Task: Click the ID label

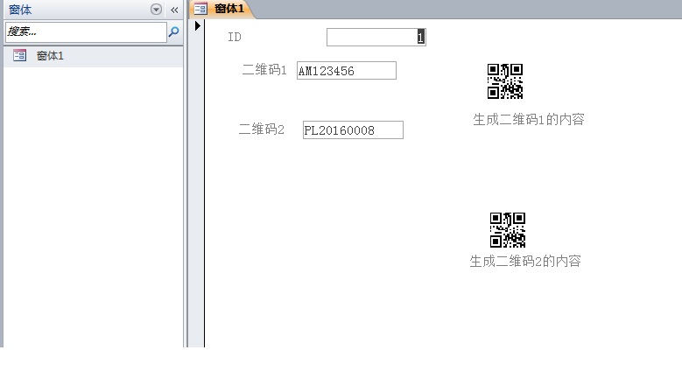Action: tap(235, 37)
